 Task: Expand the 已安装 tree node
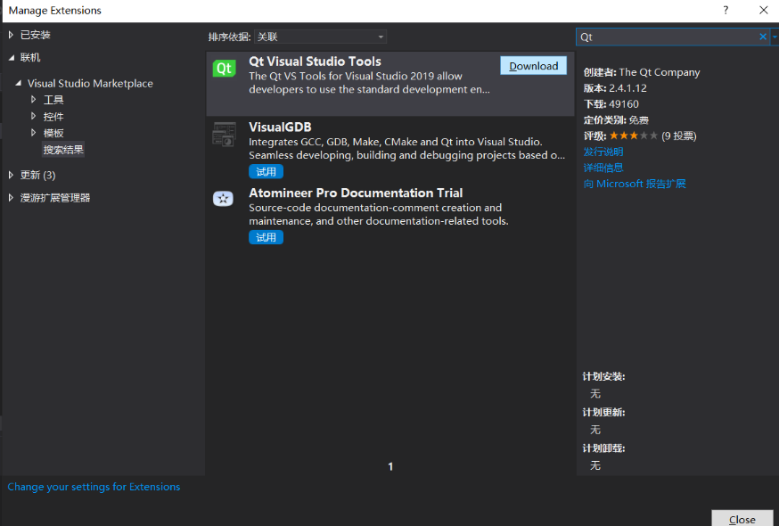pyautogui.click(x=11, y=35)
